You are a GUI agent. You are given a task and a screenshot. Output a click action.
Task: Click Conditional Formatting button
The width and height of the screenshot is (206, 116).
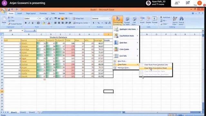coord(118,21)
